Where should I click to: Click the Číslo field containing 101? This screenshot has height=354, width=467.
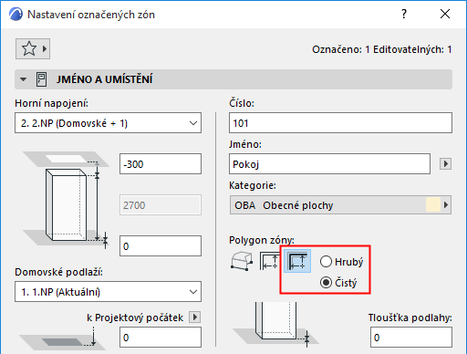340,123
